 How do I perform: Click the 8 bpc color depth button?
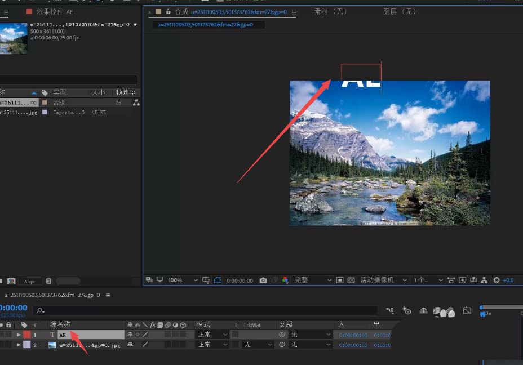(30, 281)
